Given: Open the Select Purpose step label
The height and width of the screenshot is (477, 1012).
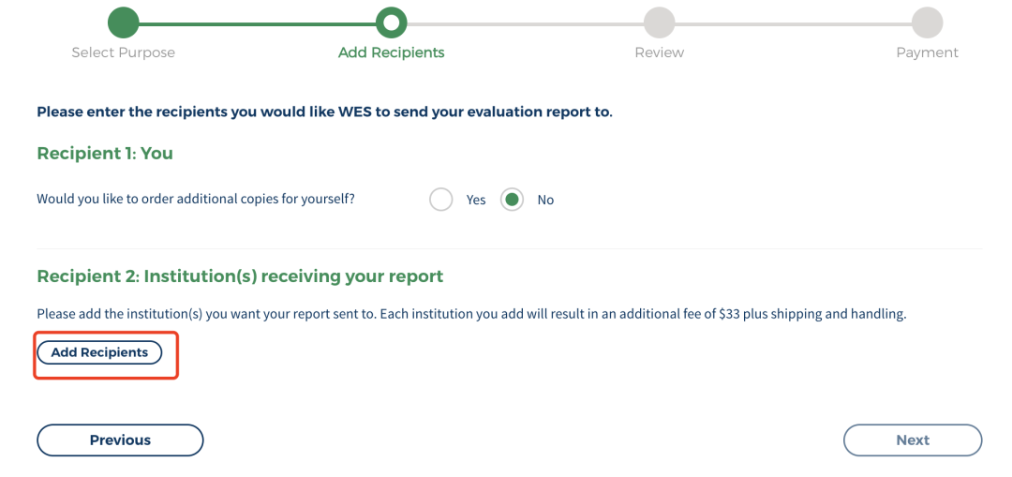Looking at the screenshot, I should point(124,52).
